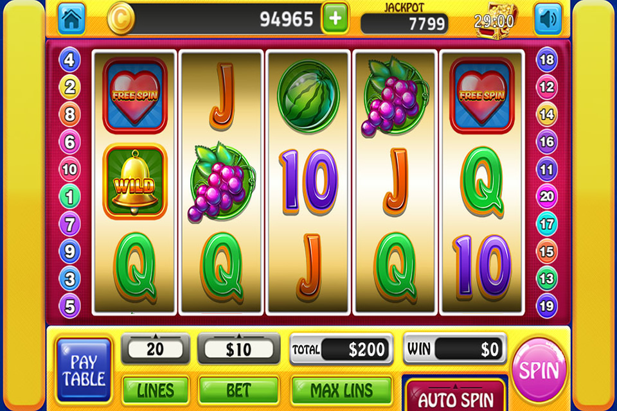
Task: Select Max Lins button
Action: click(341, 390)
